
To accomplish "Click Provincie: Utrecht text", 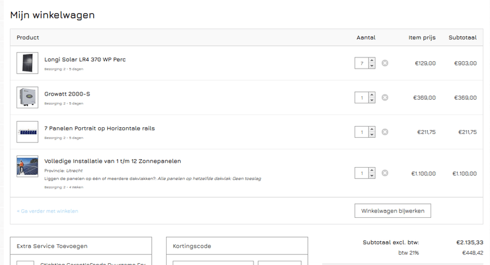I will [64, 171].
